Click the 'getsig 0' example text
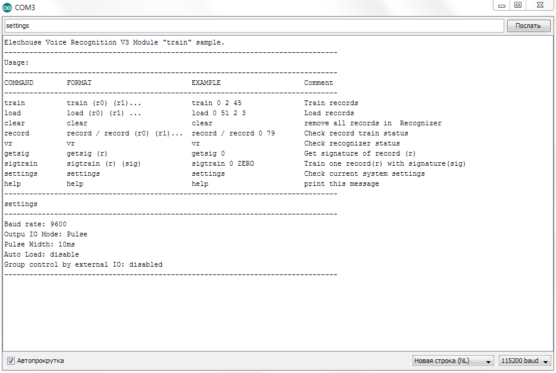Viewport: 556px width, 373px height. click(x=208, y=154)
